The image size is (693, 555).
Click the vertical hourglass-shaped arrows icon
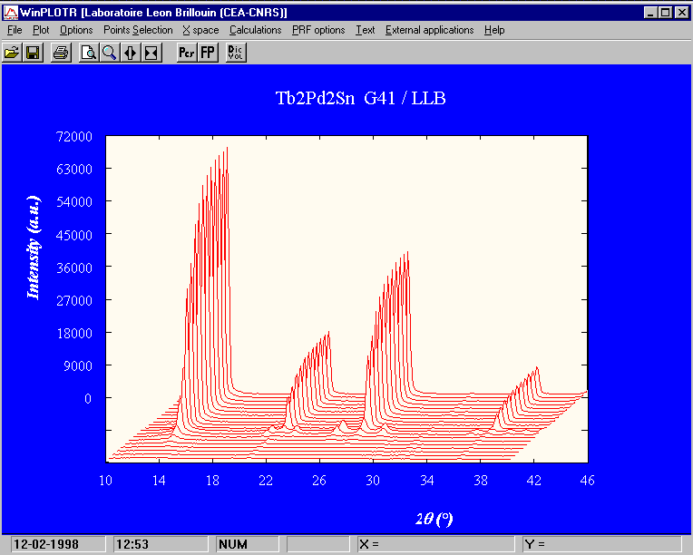pos(151,53)
